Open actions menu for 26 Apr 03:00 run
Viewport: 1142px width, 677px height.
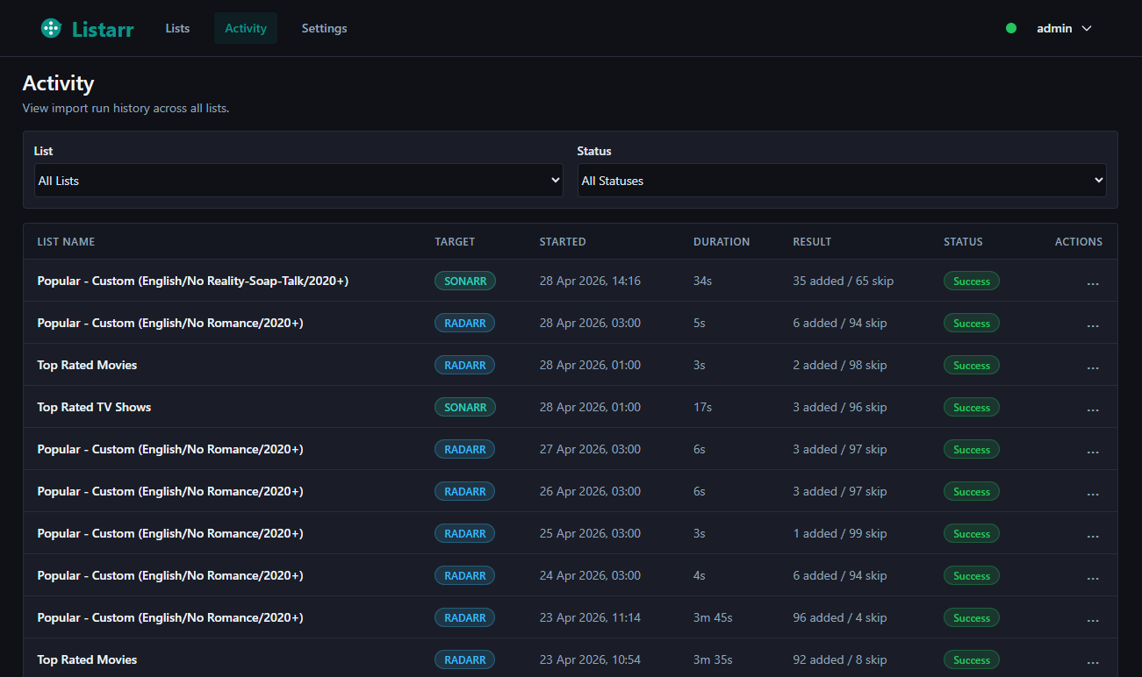(1093, 493)
